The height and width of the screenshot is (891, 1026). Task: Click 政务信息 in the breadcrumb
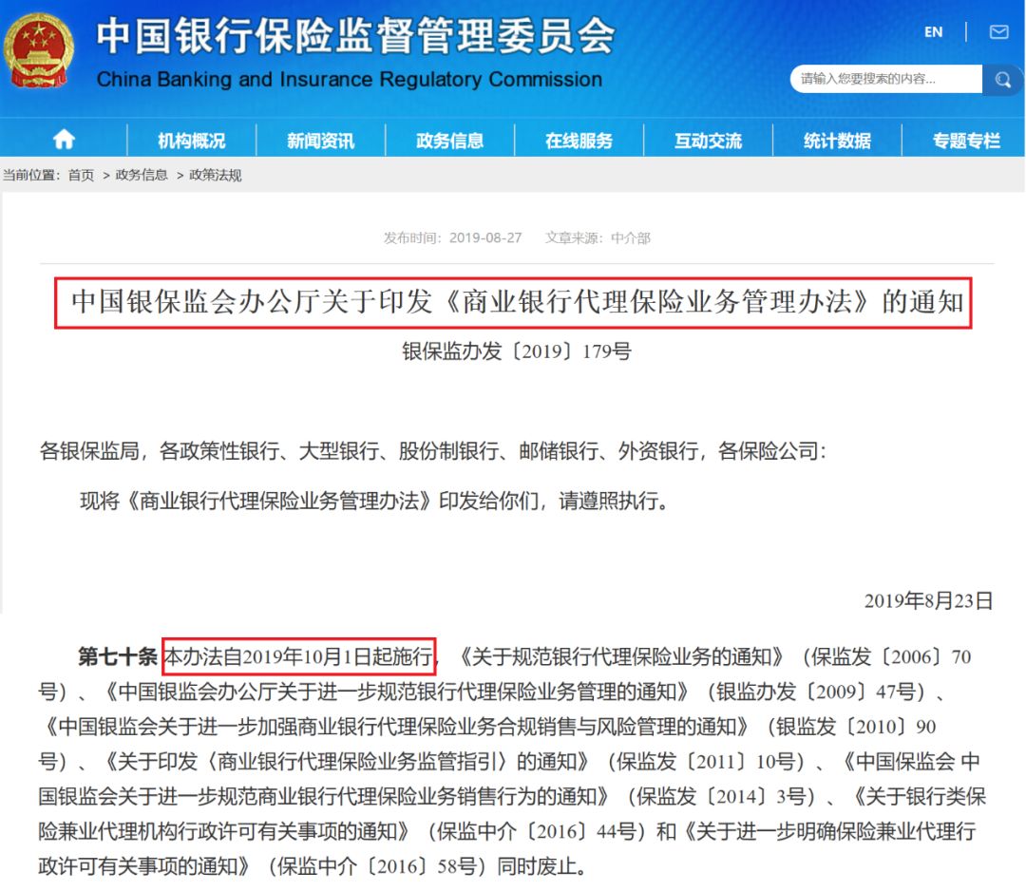[x=142, y=176]
